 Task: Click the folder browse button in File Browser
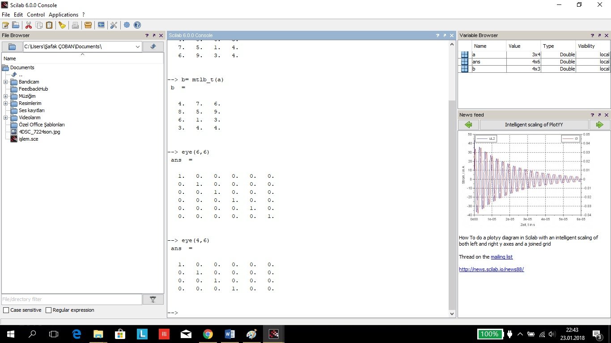[12, 46]
